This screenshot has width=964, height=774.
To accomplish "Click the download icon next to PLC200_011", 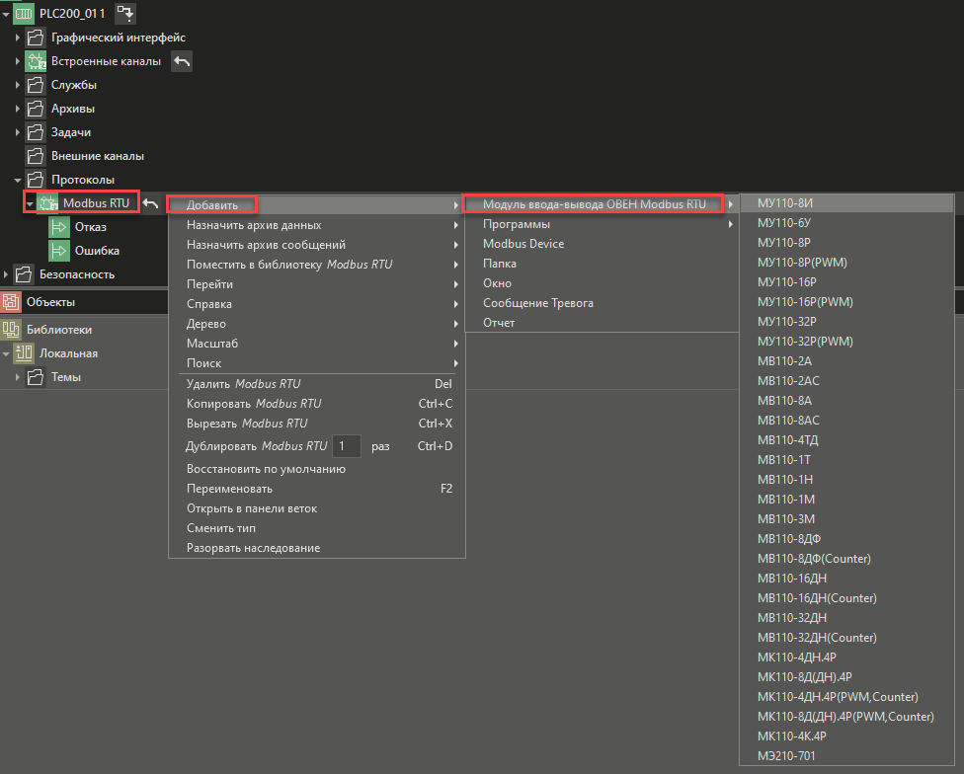I will [x=125, y=13].
